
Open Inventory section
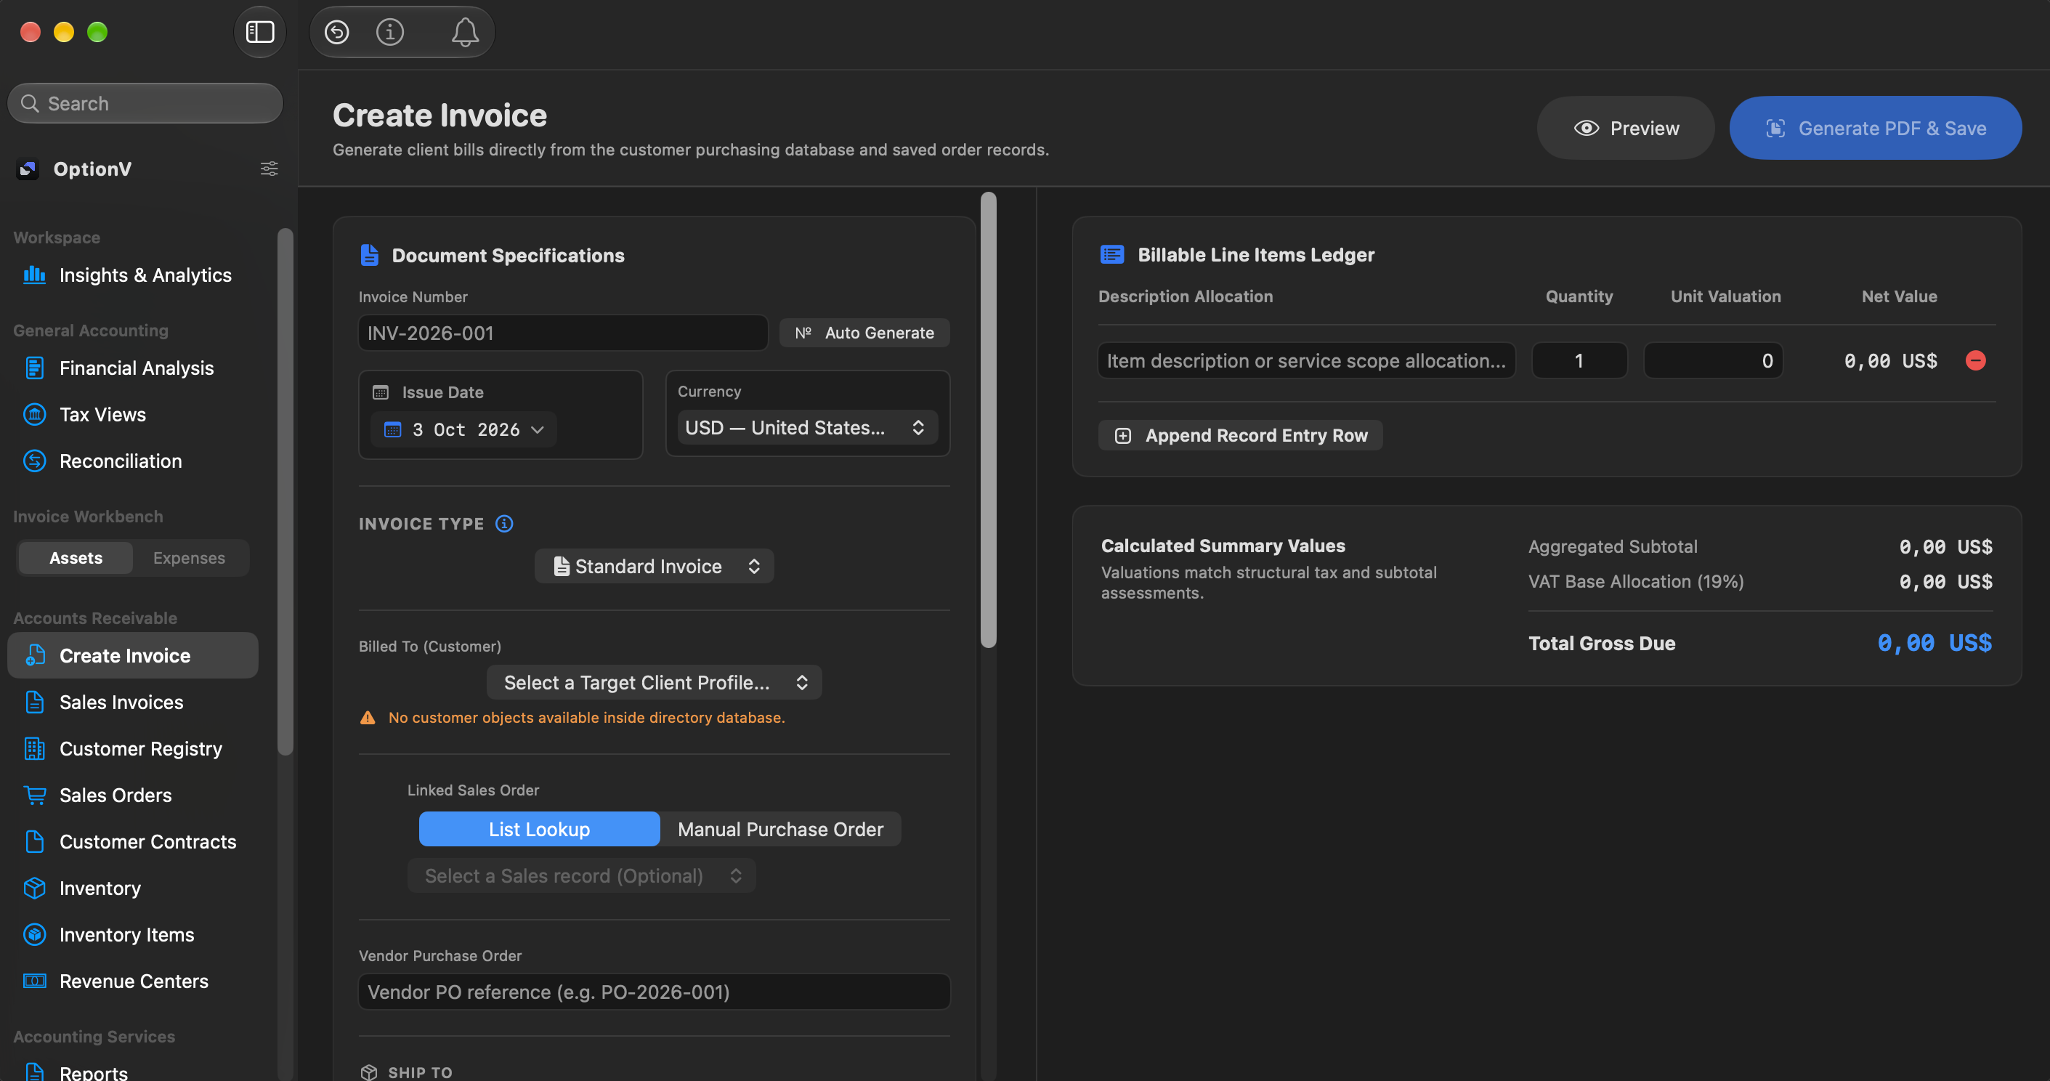click(x=132, y=888)
